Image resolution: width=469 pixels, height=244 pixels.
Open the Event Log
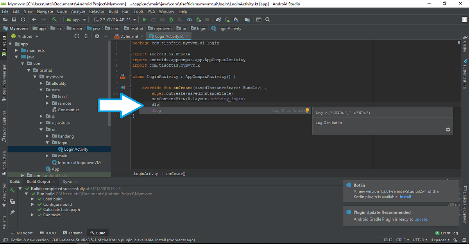[446, 233]
